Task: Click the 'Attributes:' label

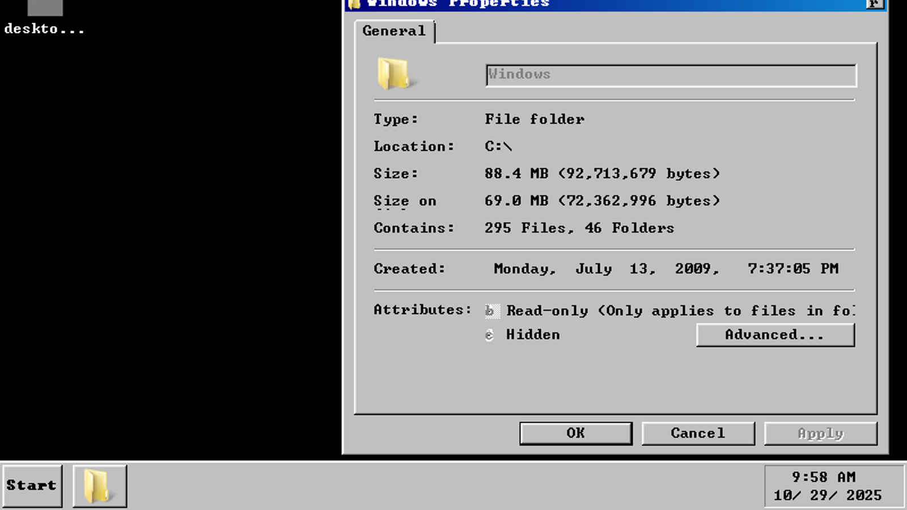Action: click(x=422, y=310)
